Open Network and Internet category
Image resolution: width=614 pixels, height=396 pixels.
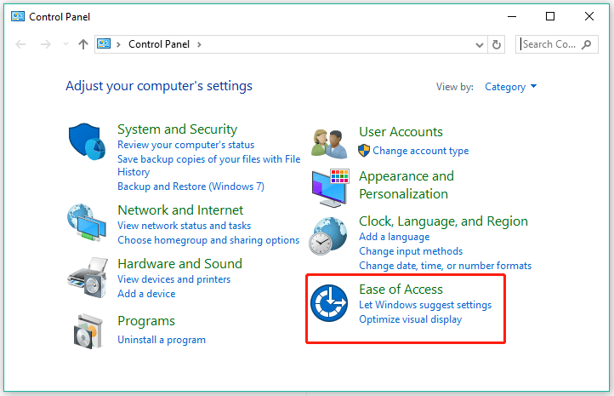(180, 210)
